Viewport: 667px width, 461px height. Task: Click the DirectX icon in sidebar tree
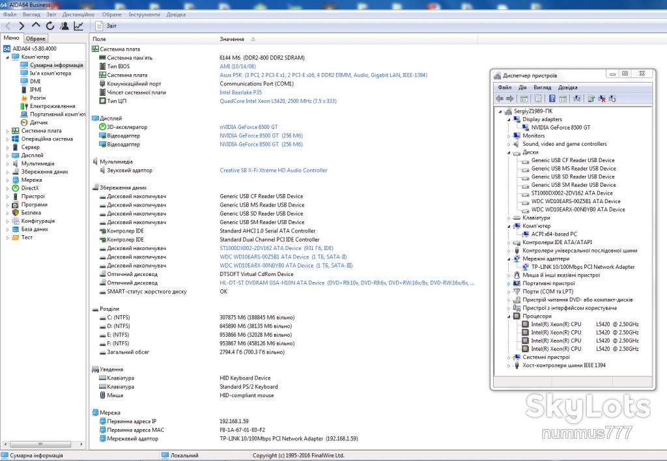16,188
